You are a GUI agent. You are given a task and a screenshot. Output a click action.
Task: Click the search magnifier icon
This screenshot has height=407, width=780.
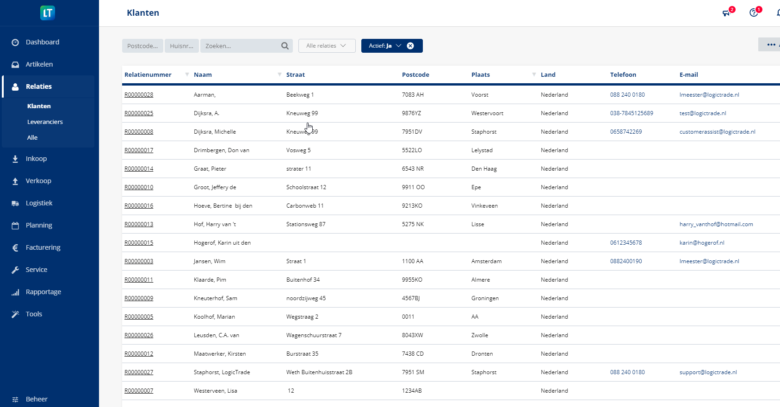[285, 46]
